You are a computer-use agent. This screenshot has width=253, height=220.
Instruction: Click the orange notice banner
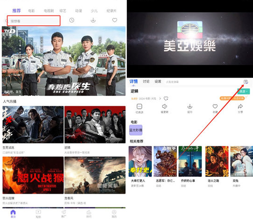pyautogui.click(x=232, y=98)
